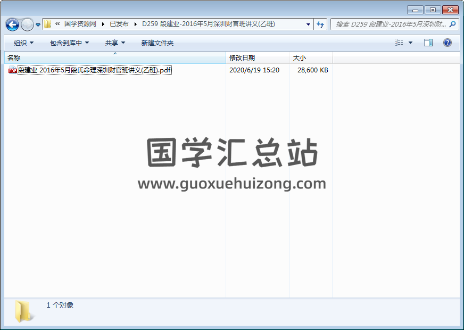
Task: Click the Forward navigation arrow button
Action: (27, 24)
